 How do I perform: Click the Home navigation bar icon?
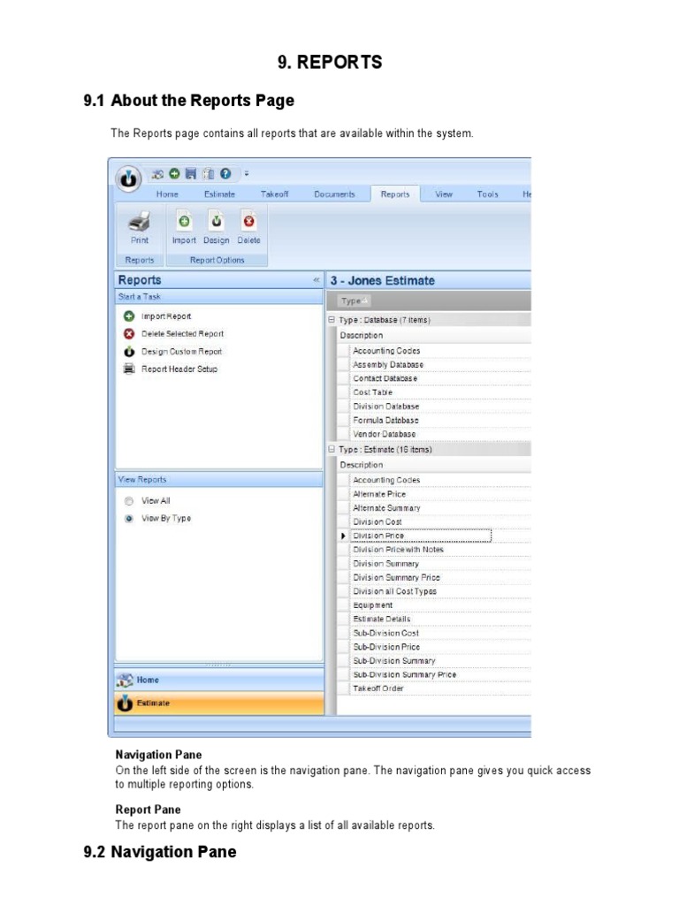(124, 680)
